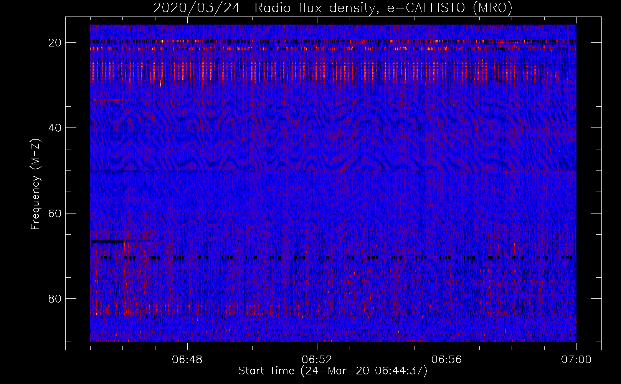This screenshot has width=621, height=384.
Task: Click the 06:52 time tick label
Action: [317, 360]
